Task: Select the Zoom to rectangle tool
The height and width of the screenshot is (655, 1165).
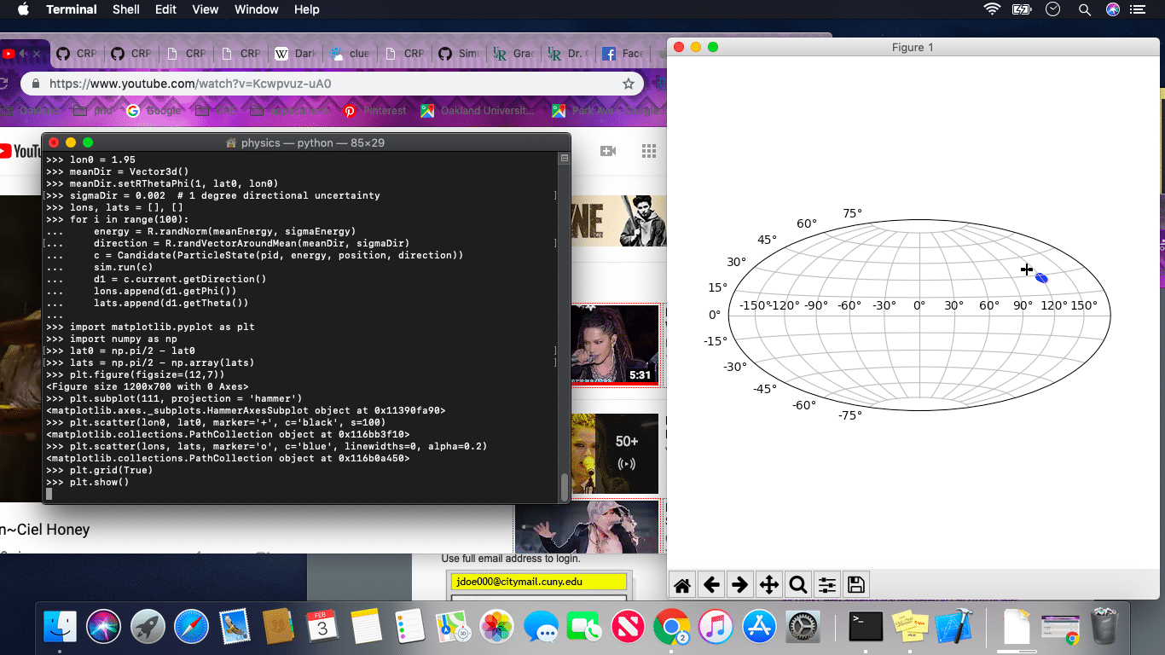Action: click(798, 584)
